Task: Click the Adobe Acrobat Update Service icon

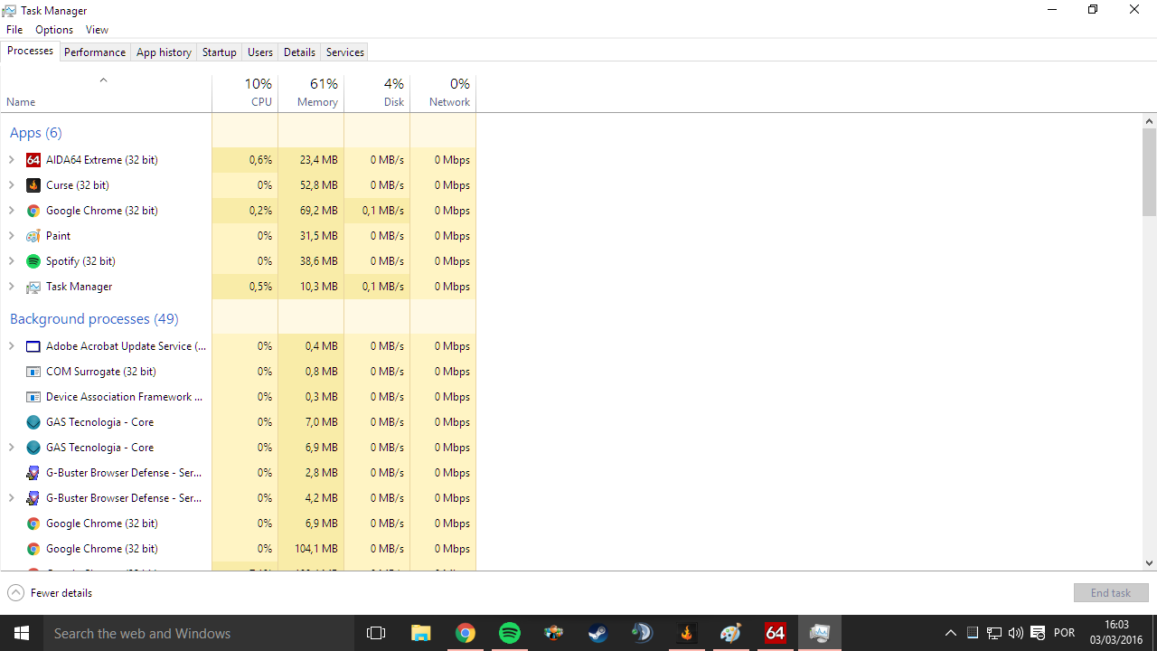Action: click(33, 346)
